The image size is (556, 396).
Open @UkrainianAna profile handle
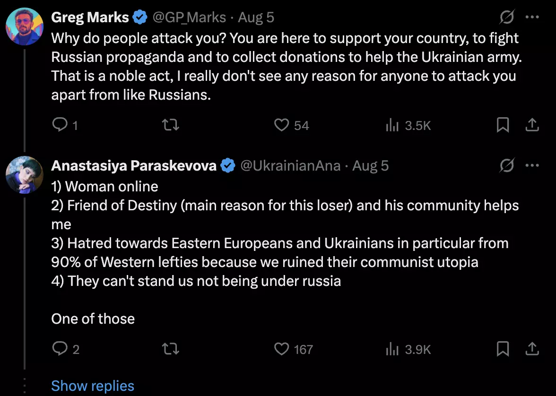click(x=290, y=166)
